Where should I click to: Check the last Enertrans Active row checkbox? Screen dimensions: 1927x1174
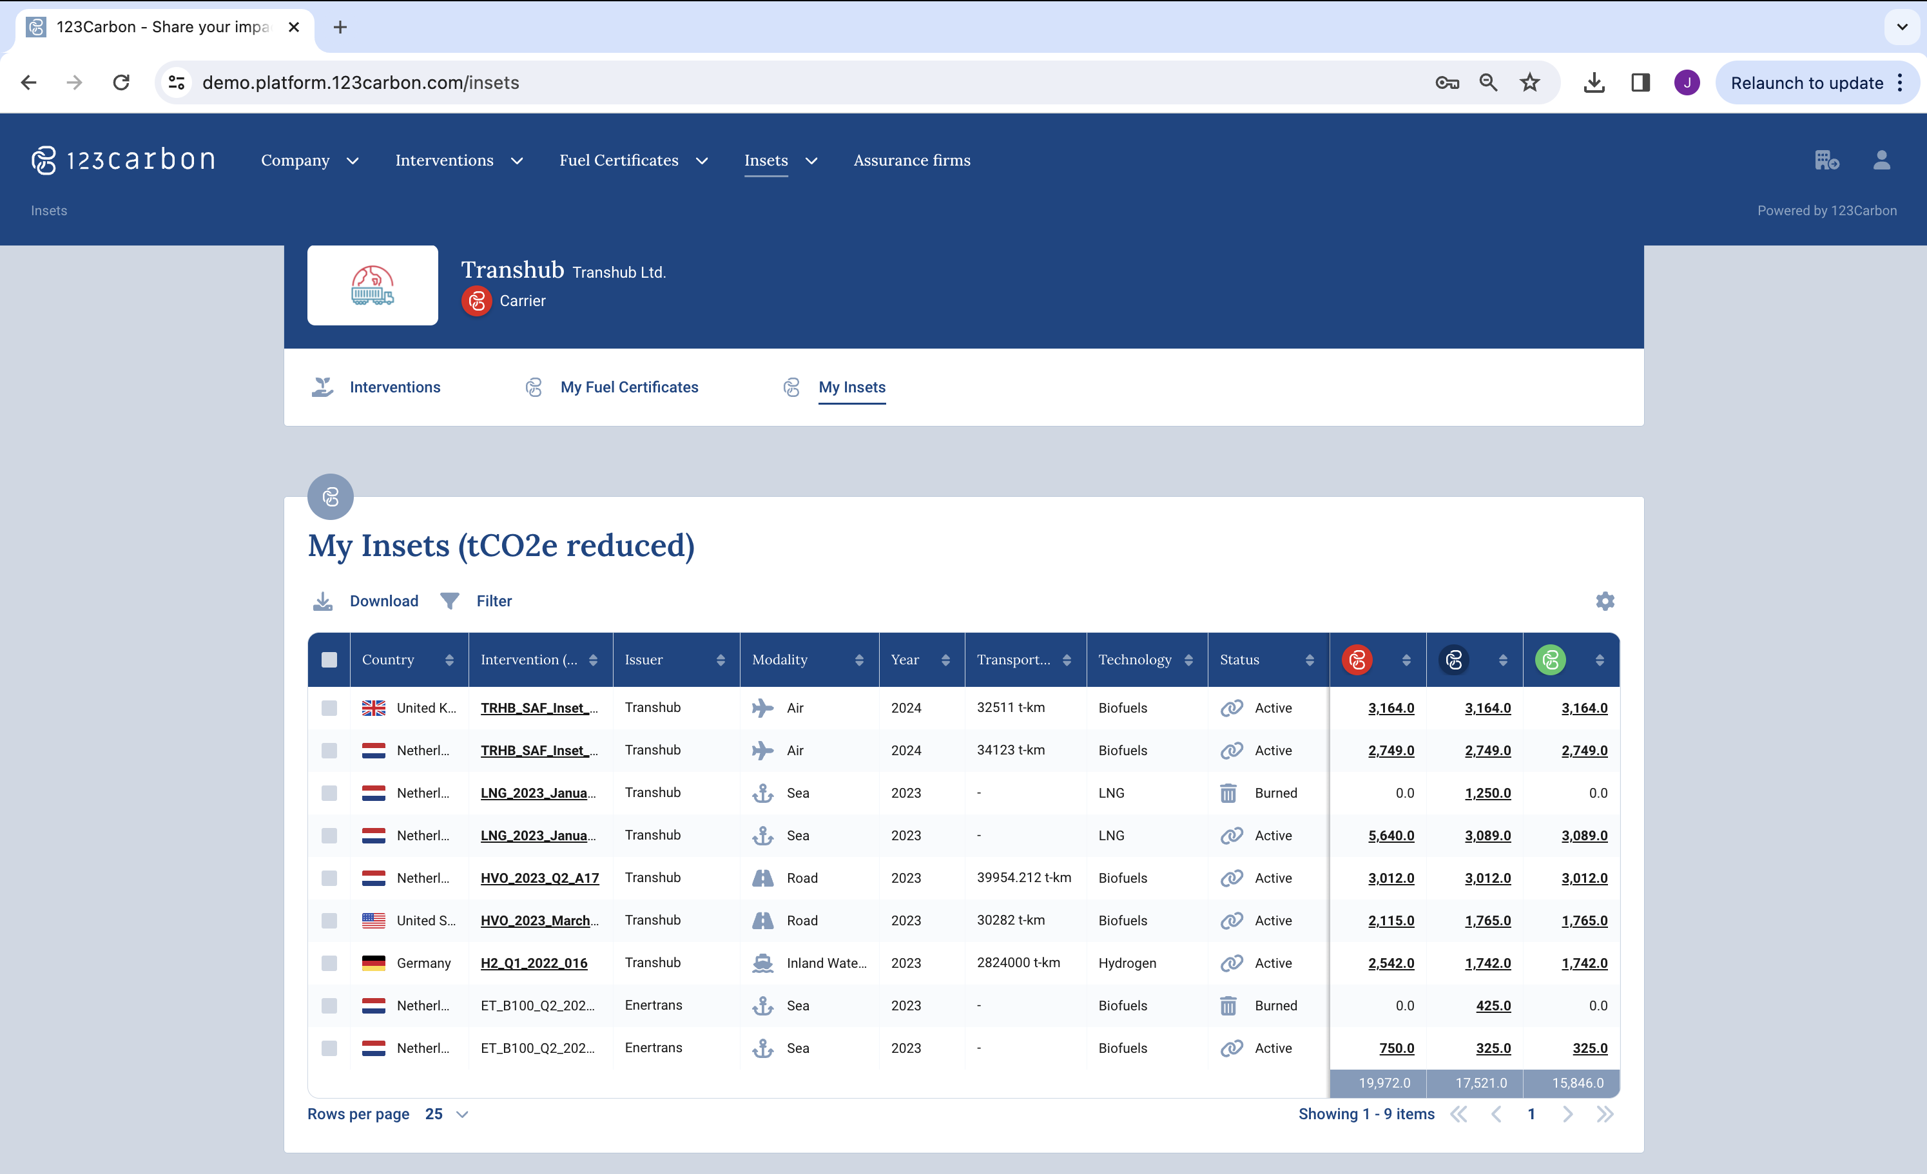329,1048
